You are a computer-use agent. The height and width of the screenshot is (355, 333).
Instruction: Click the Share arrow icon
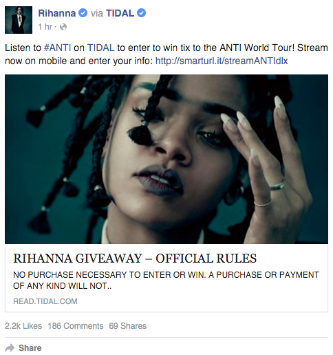click(x=10, y=348)
